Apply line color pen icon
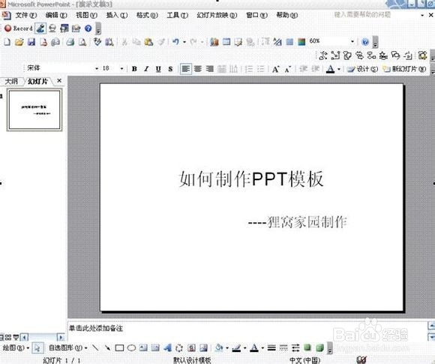 click(236, 347)
